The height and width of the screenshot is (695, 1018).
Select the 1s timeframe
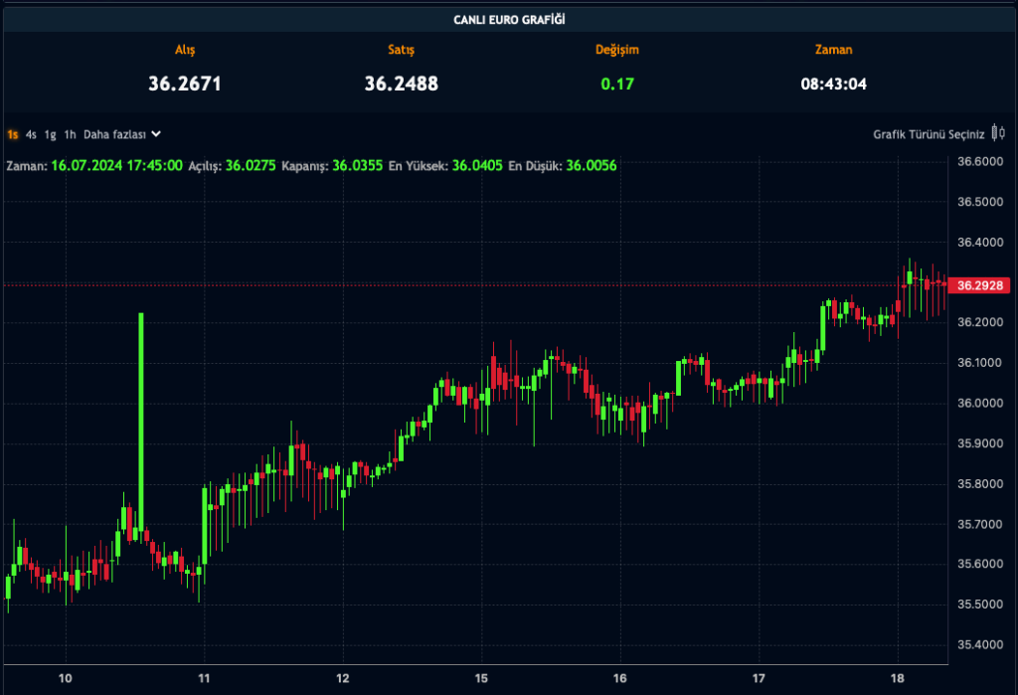click(x=13, y=134)
